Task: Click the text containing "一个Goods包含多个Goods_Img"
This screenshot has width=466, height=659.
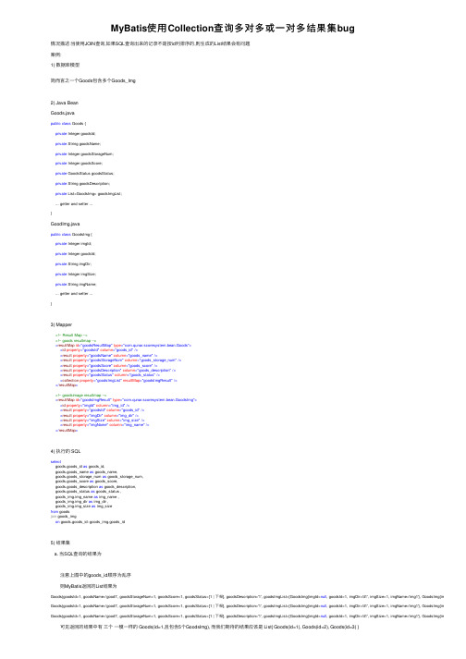Action: click(x=93, y=80)
